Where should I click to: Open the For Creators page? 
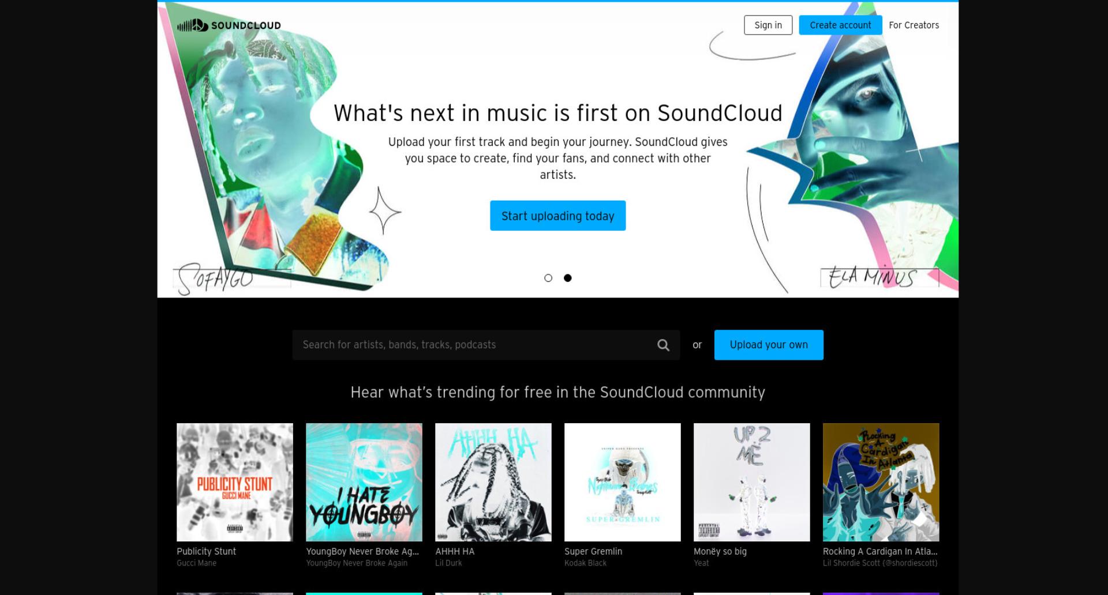point(914,25)
